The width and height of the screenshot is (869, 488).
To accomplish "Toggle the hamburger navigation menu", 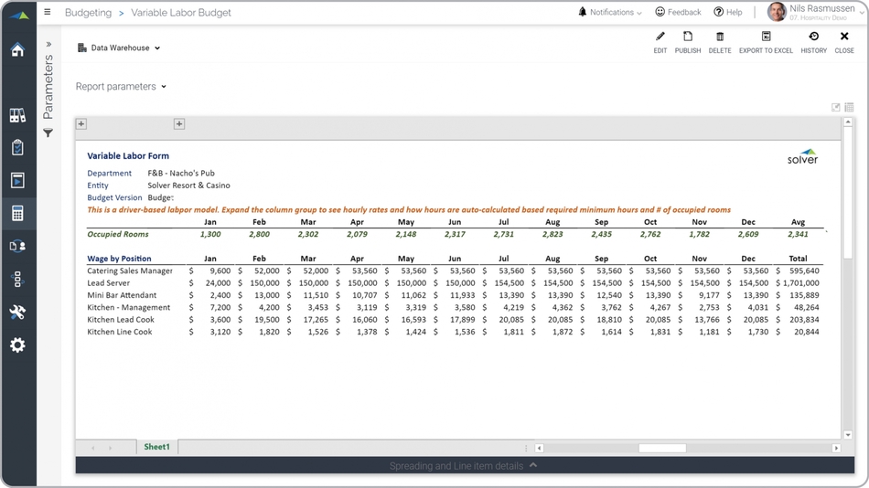I will tap(48, 13).
